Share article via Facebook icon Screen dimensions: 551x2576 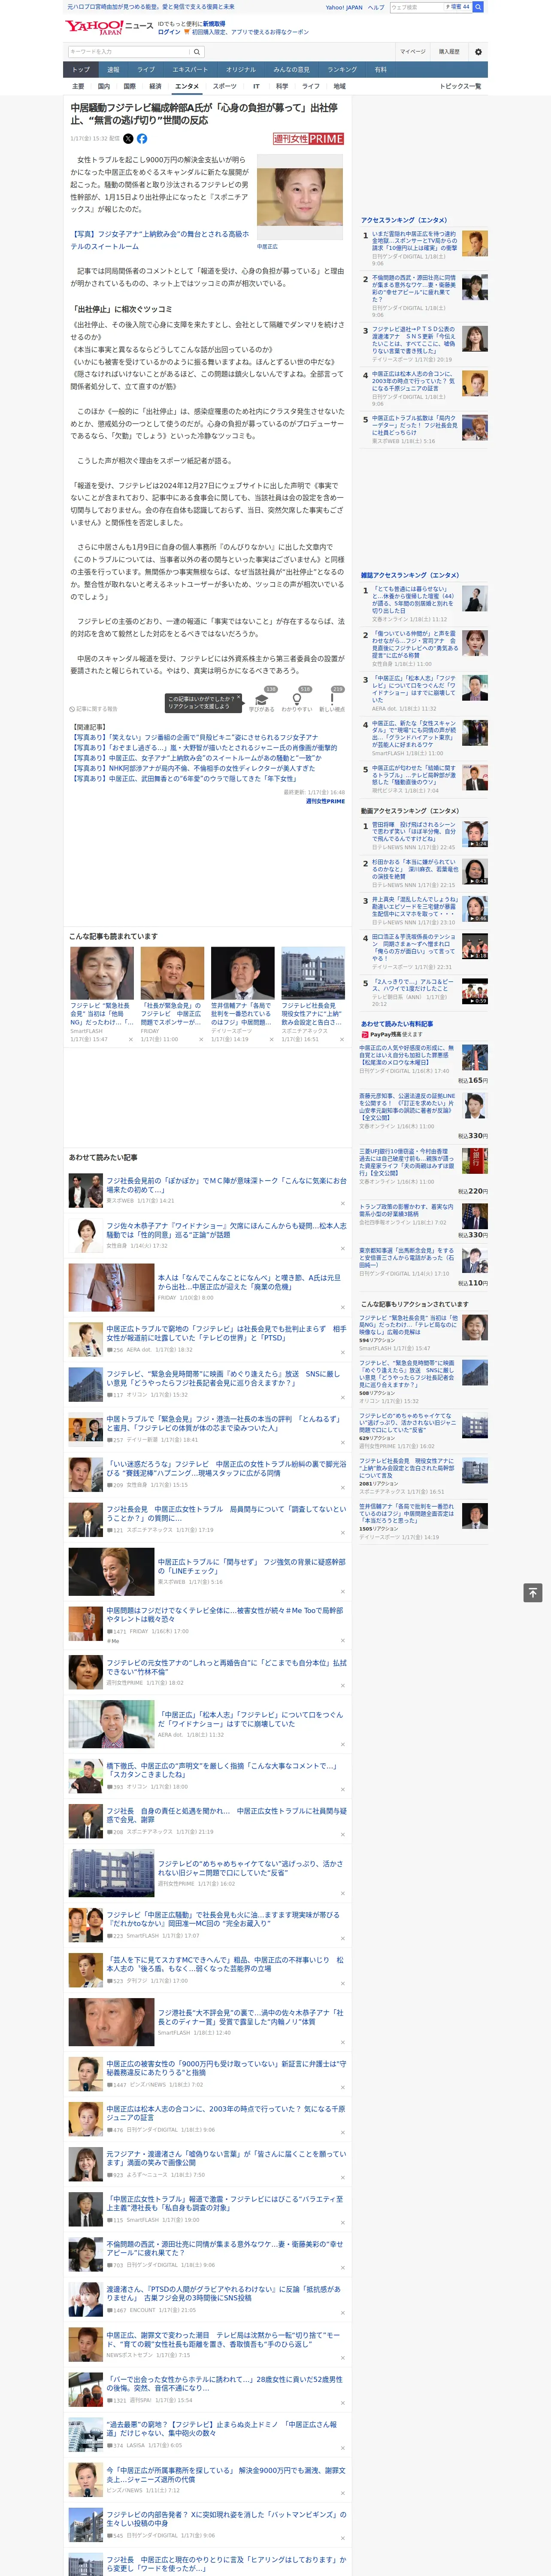142,139
